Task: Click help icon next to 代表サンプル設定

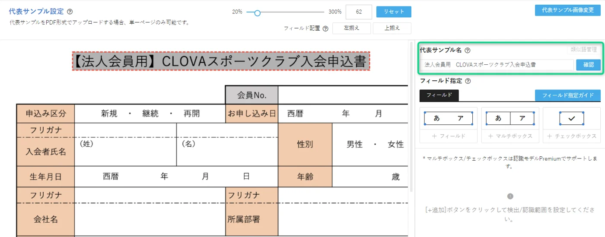Action: pos(70,12)
